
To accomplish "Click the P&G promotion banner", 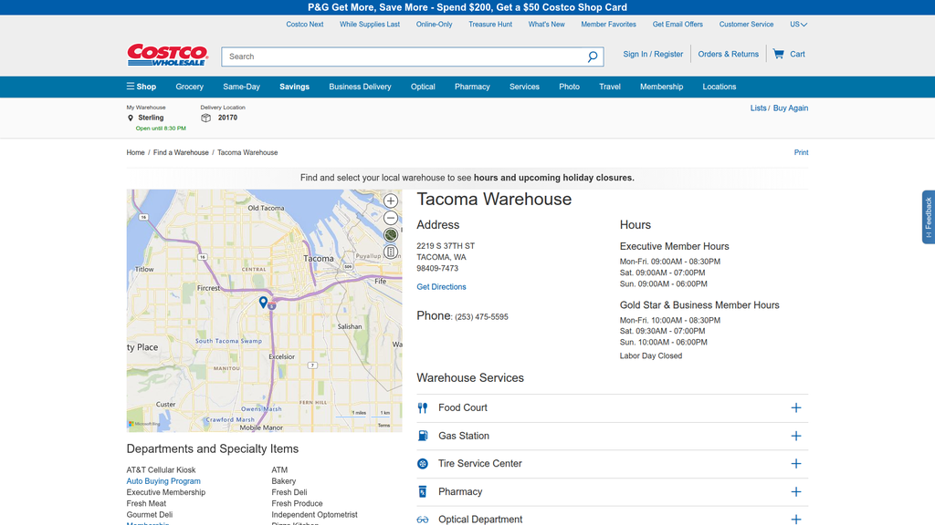I will [467, 7].
